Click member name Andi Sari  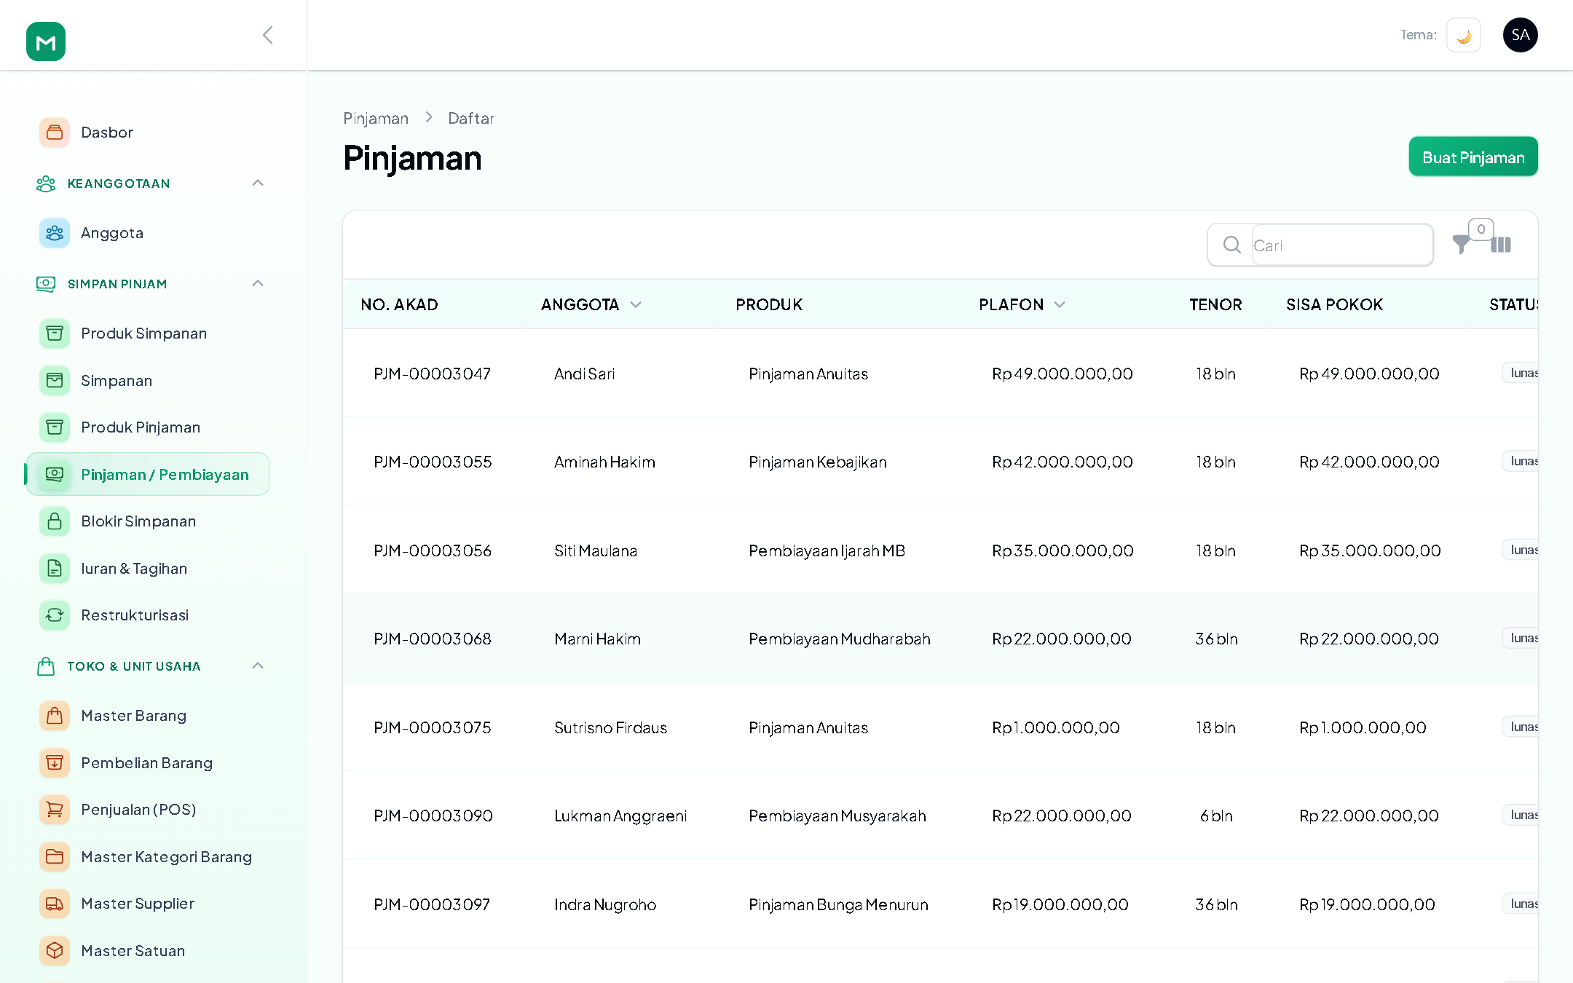[x=584, y=374]
